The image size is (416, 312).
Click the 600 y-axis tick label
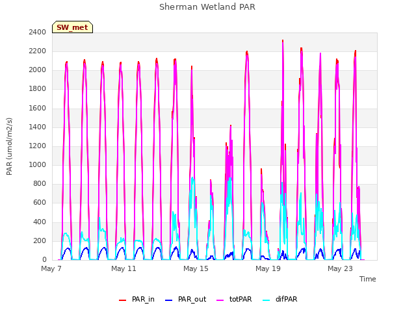[40, 203]
